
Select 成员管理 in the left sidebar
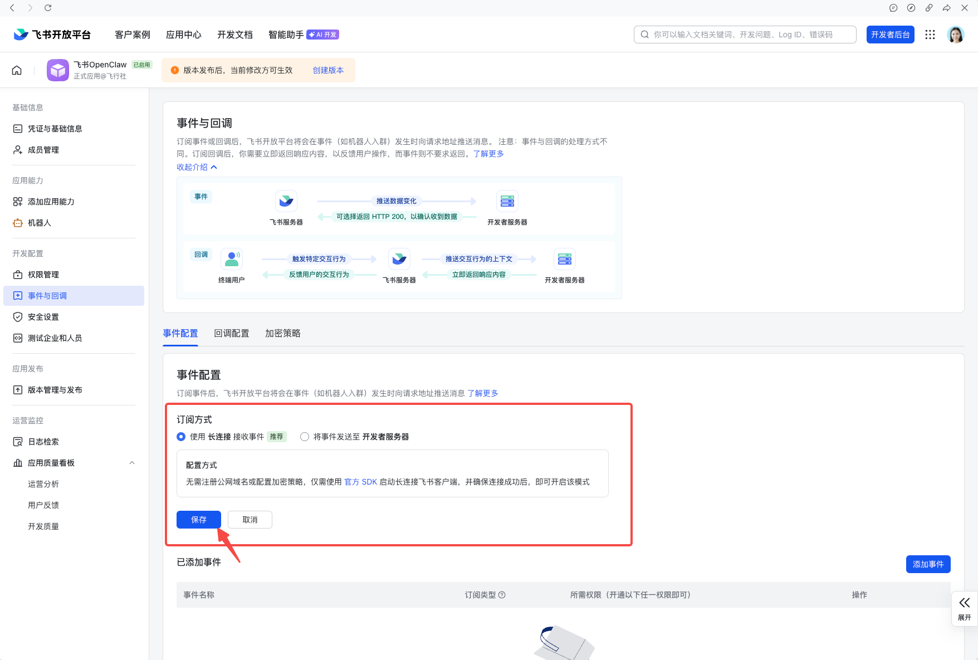(42, 149)
